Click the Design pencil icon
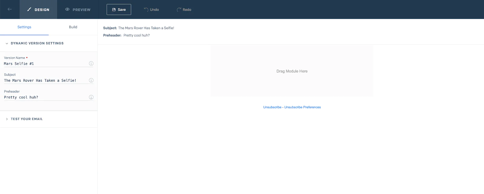Viewport: 484px width, 194px height. tap(29, 9)
